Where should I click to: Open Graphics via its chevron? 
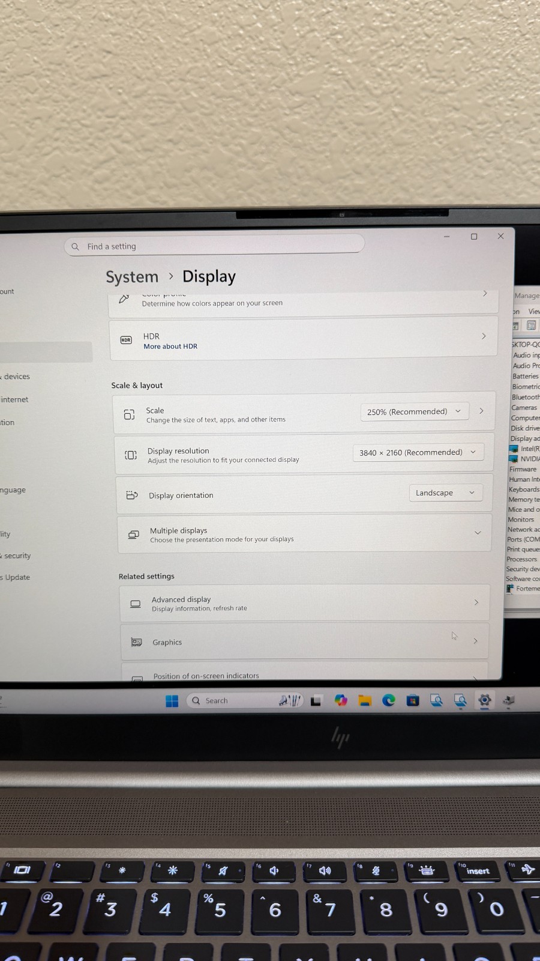pos(475,641)
